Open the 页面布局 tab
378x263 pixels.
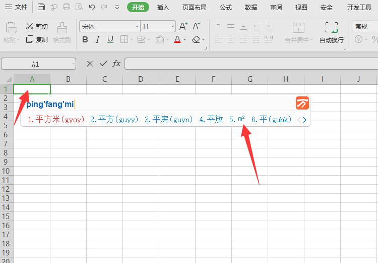click(x=195, y=7)
